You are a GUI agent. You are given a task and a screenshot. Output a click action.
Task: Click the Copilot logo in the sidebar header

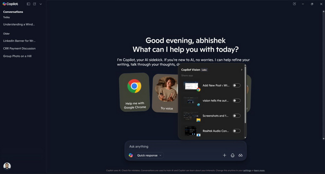click(x=10, y=4)
